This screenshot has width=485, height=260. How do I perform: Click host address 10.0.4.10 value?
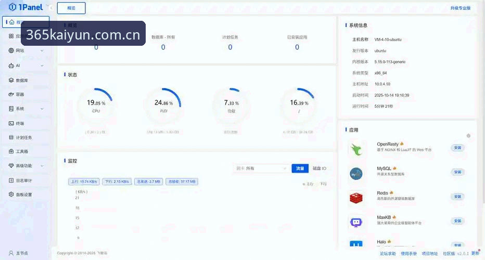pos(382,84)
